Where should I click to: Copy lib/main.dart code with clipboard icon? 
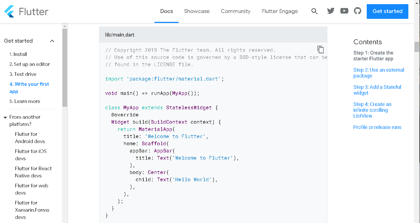[x=320, y=50]
